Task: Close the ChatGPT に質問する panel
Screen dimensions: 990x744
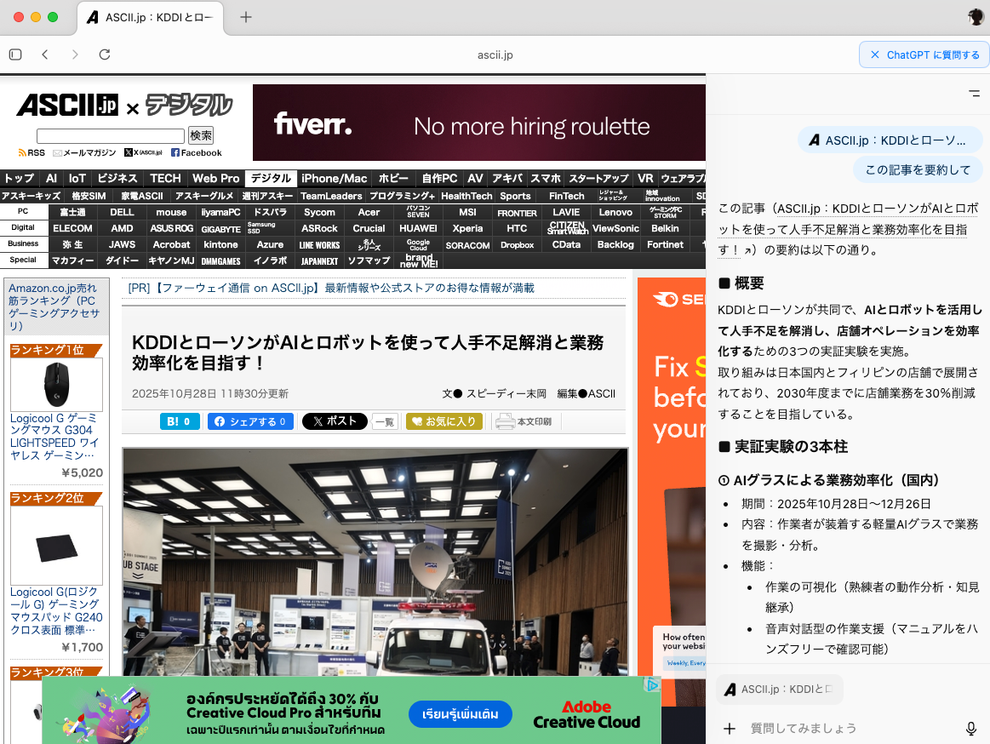Action: (875, 55)
